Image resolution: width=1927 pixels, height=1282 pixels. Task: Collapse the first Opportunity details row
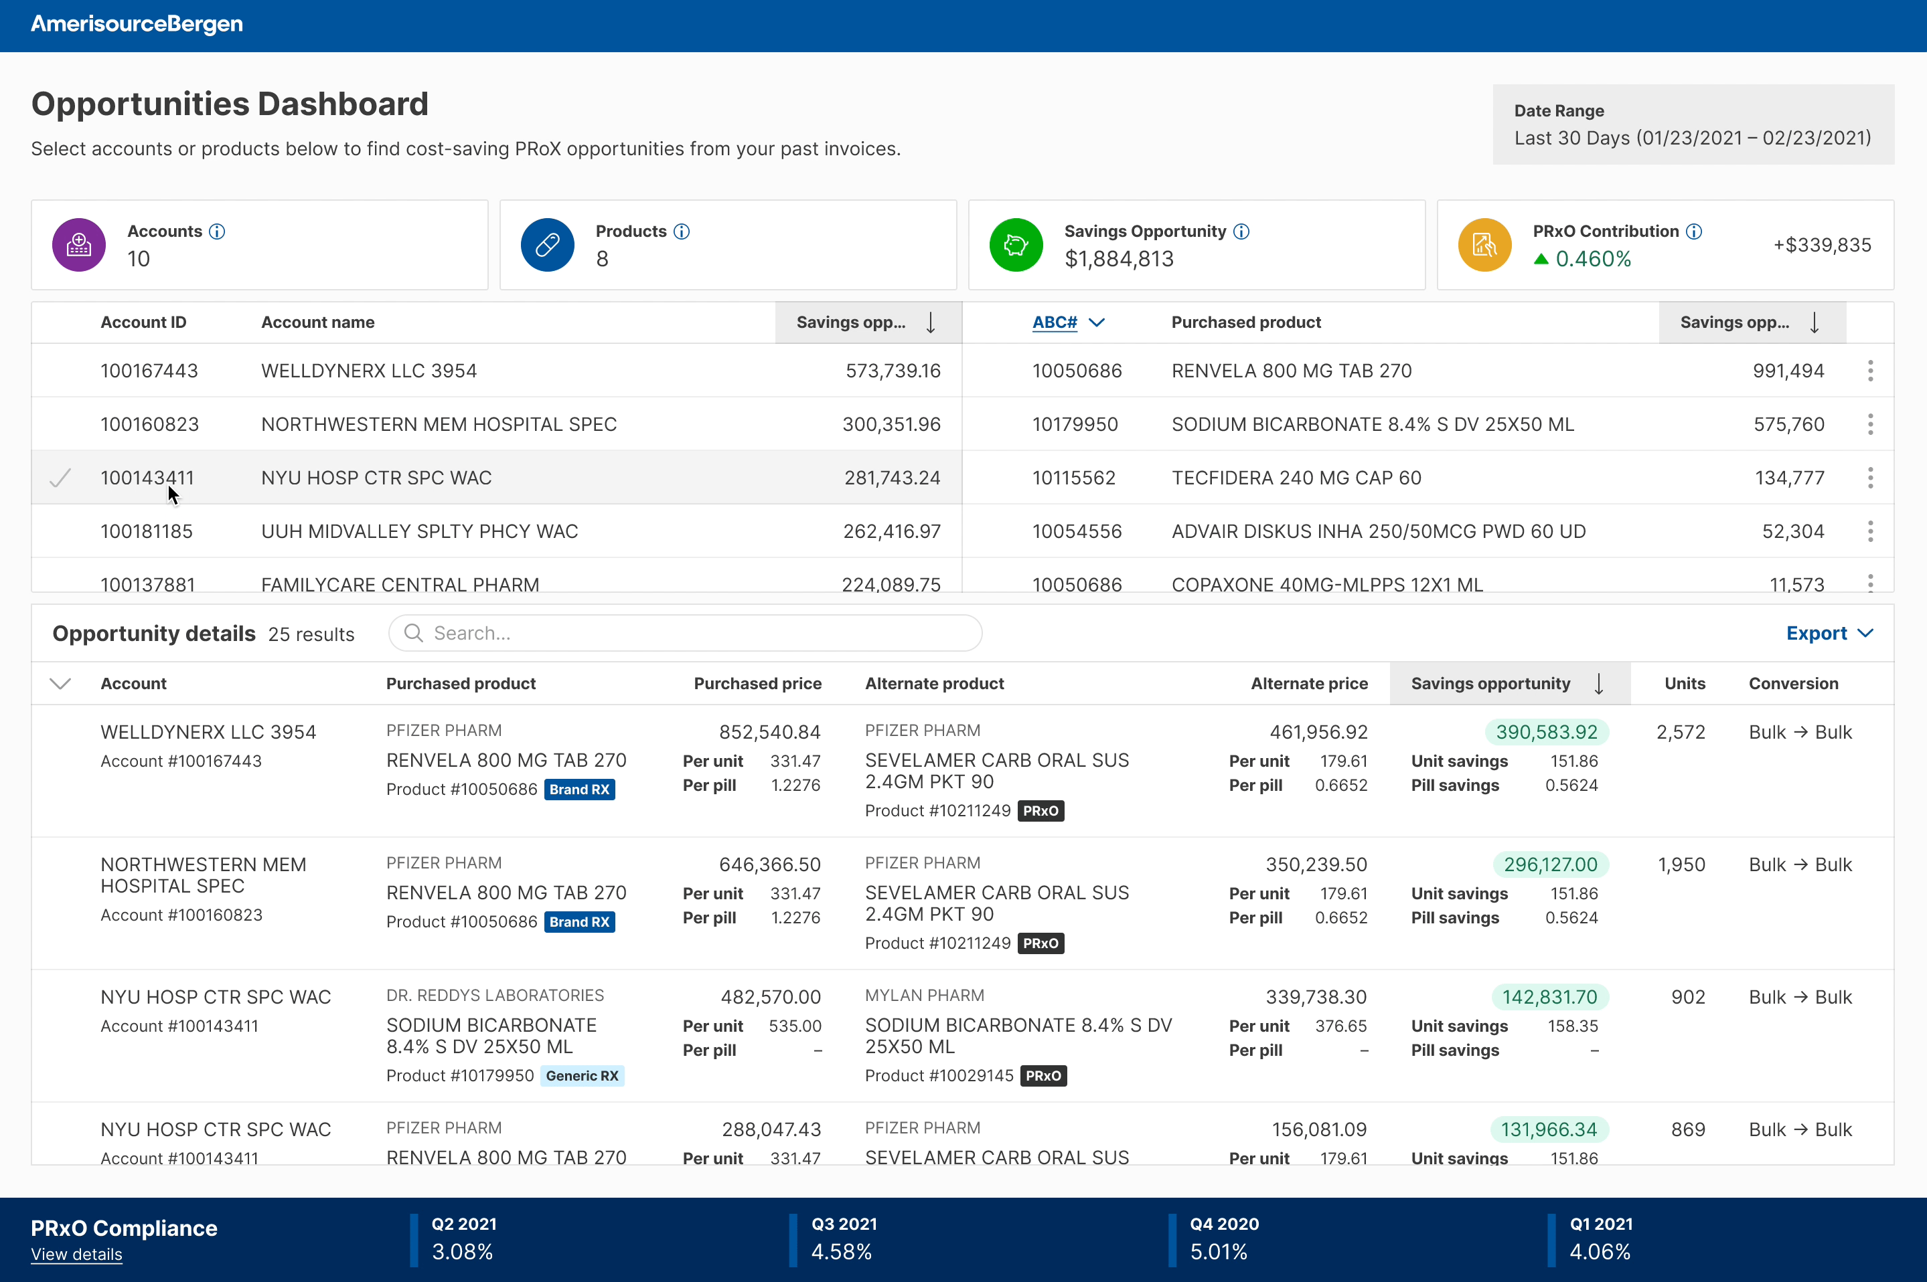(60, 684)
